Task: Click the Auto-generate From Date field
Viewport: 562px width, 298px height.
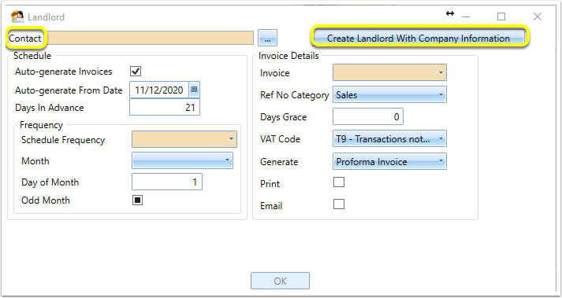Action: pyautogui.click(x=159, y=90)
